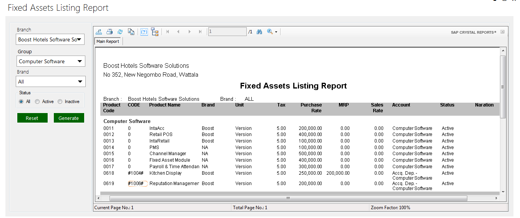Click the Copy icon in toolbar
520x218 pixels.
point(131,32)
